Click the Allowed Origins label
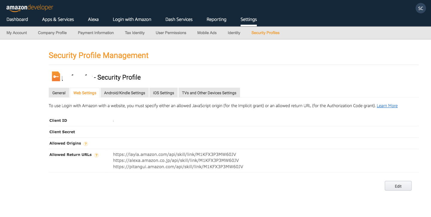This screenshot has width=431, height=217. 65,143
